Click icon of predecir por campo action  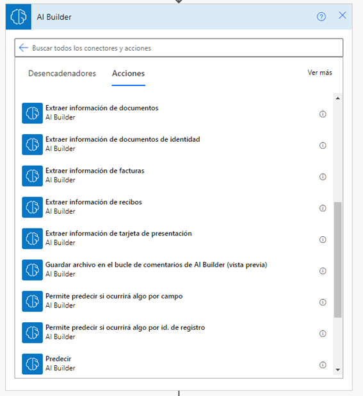coord(32,301)
